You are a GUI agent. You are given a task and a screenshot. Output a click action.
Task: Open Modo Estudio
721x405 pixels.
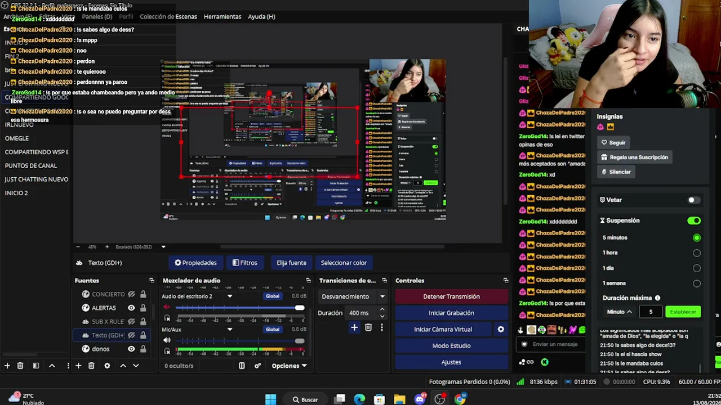[451, 345]
